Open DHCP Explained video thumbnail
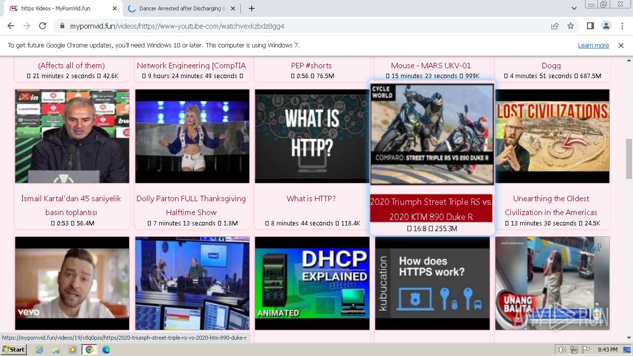The height and width of the screenshot is (356, 633). [312, 283]
